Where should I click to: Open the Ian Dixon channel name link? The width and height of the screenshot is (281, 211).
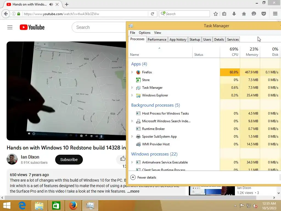click(30, 157)
